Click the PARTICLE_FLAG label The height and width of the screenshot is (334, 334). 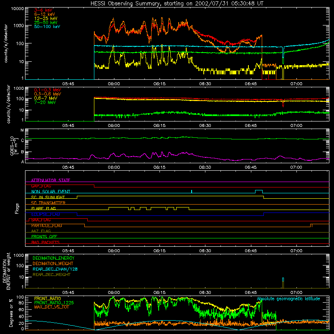pyautogui.click(x=47, y=225)
